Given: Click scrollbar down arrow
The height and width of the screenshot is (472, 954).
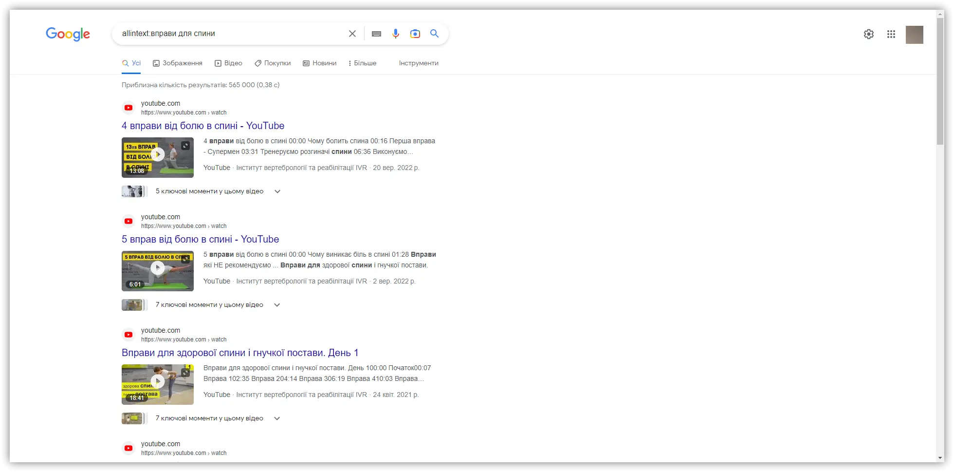Looking at the screenshot, I should pyautogui.click(x=940, y=458).
